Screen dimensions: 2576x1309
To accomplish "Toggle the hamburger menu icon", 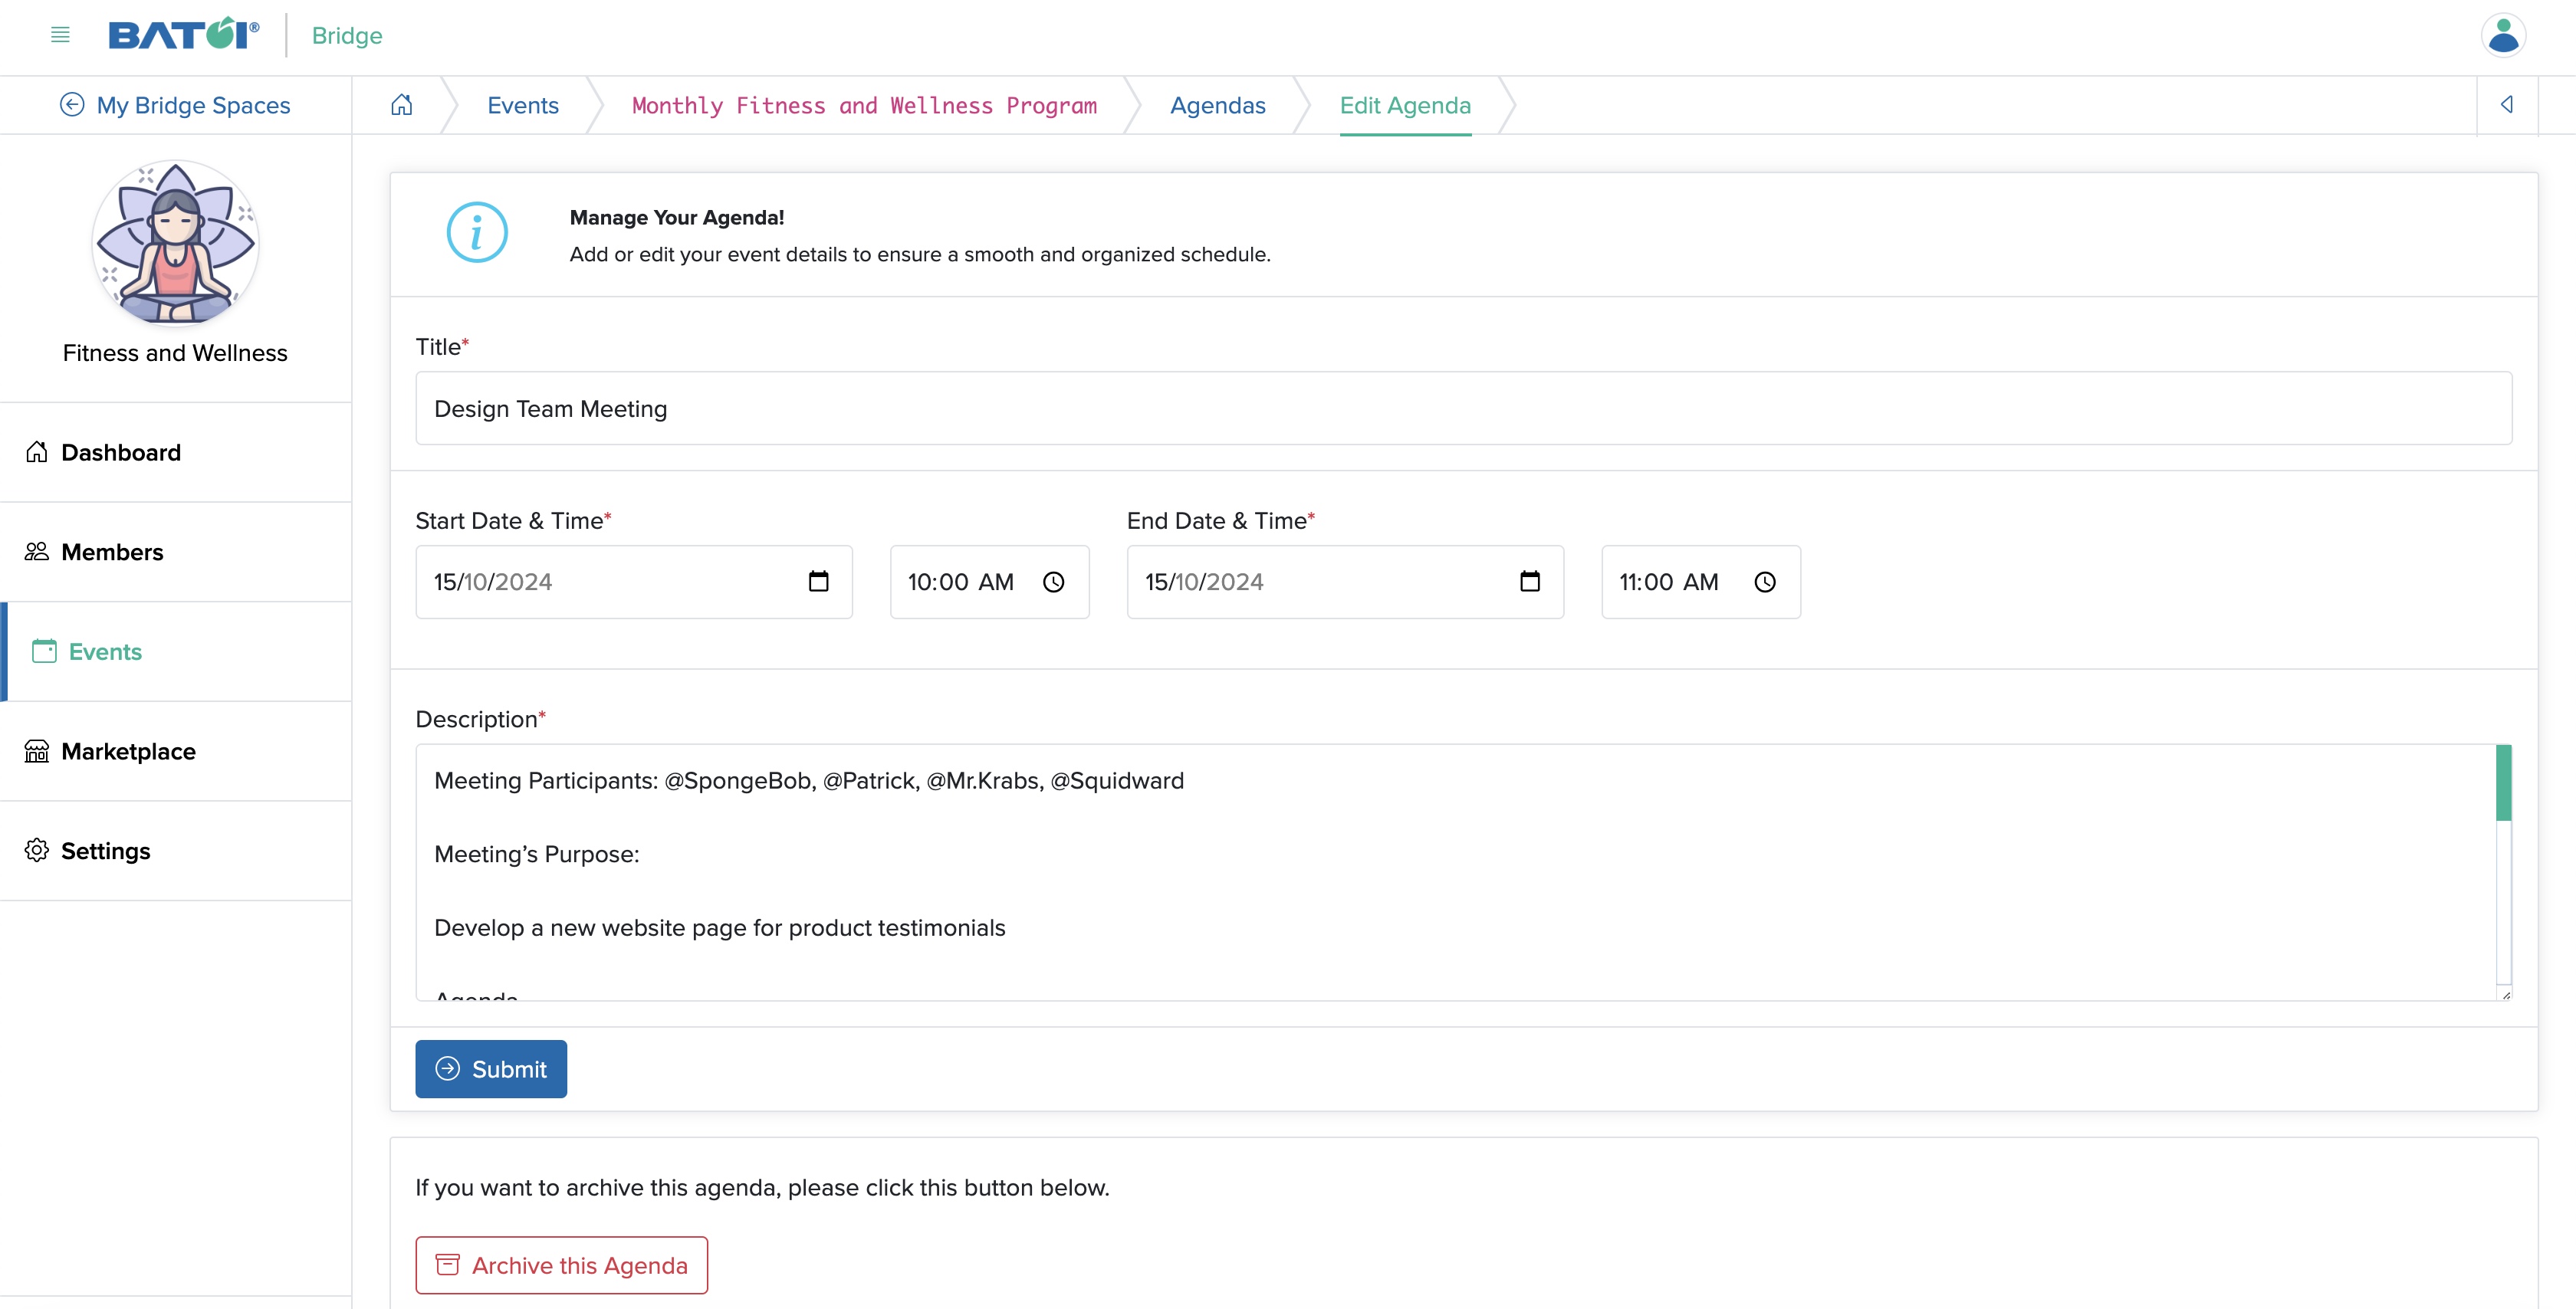I will click(60, 34).
